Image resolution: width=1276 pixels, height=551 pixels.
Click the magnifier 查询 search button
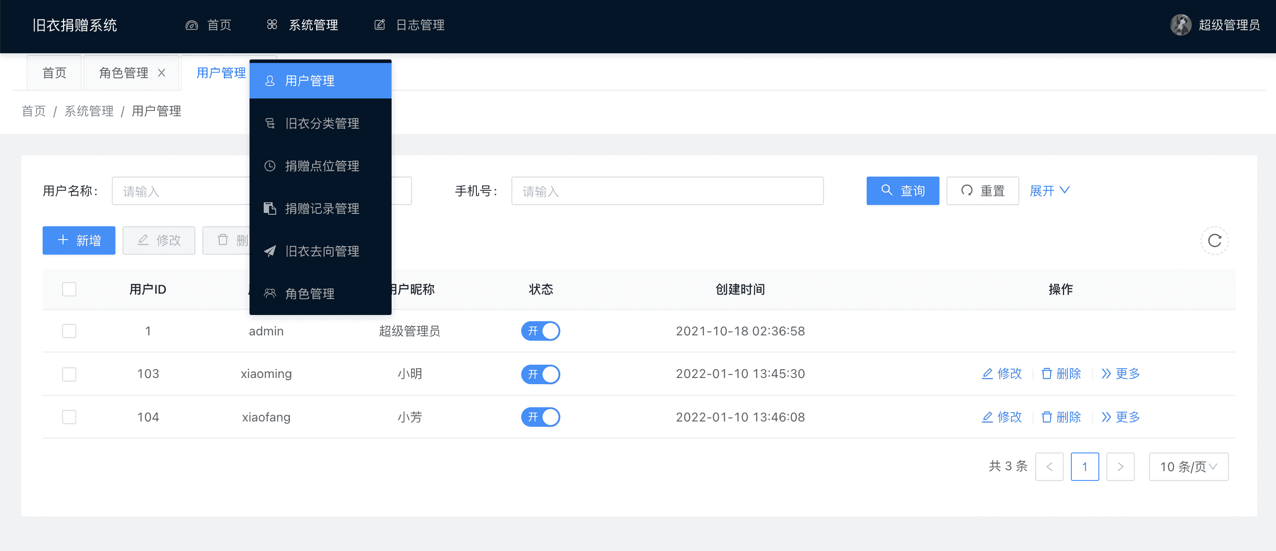point(903,191)
